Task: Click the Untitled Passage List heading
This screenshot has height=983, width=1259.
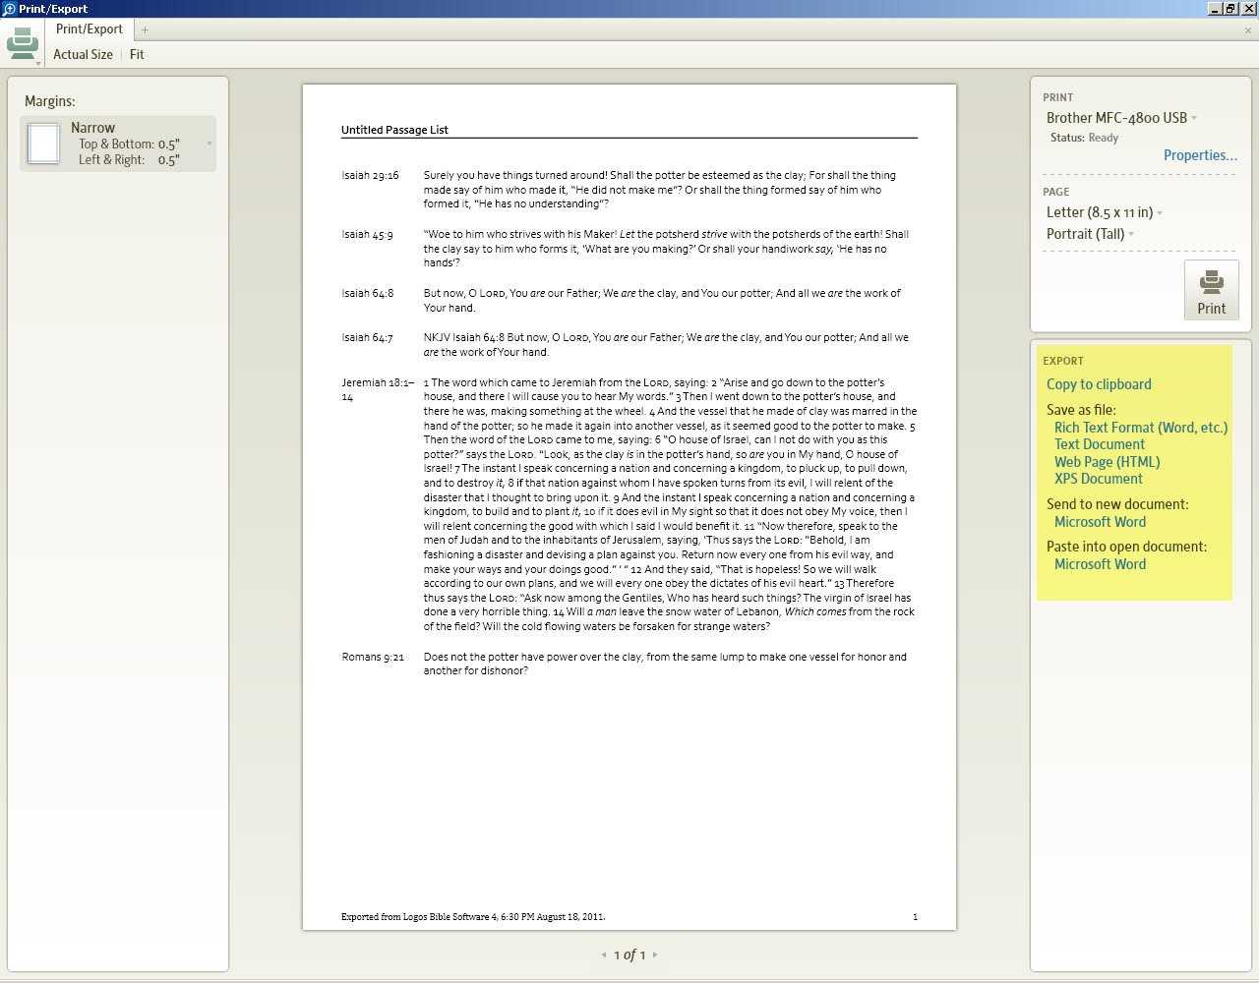Action: (x=394, y=130)
